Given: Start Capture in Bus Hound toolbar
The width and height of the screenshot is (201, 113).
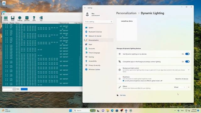Looking at the screenshot, I should [6, 19].
